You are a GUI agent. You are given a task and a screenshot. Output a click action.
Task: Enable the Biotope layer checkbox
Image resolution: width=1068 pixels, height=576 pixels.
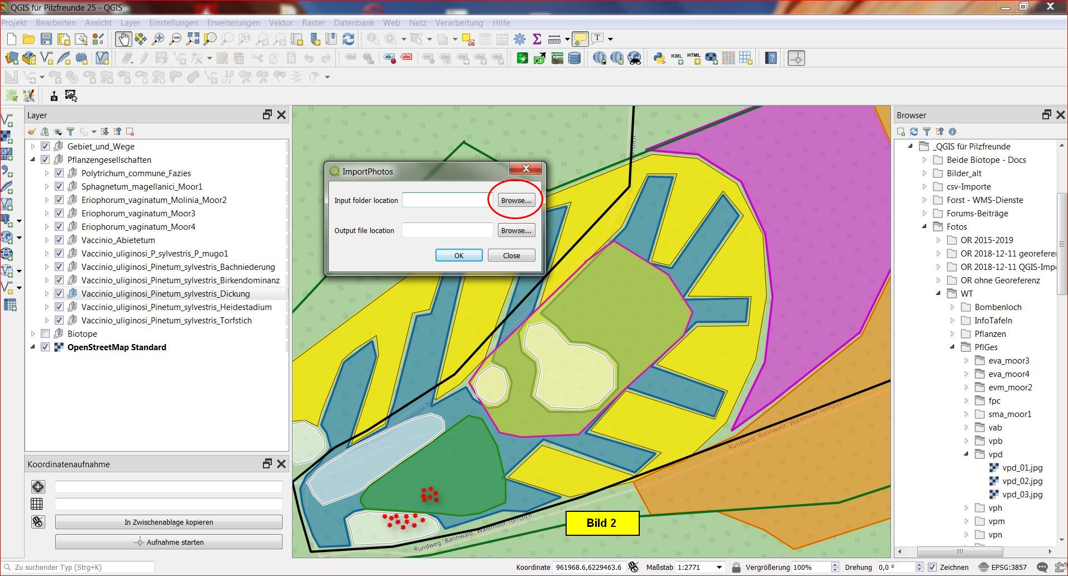point(45,334)
